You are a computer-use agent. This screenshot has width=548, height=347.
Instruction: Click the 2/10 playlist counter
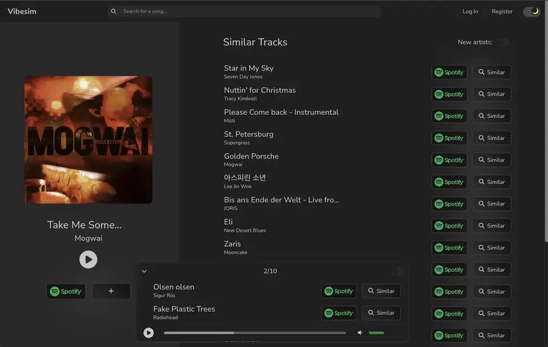pos(270,271)
